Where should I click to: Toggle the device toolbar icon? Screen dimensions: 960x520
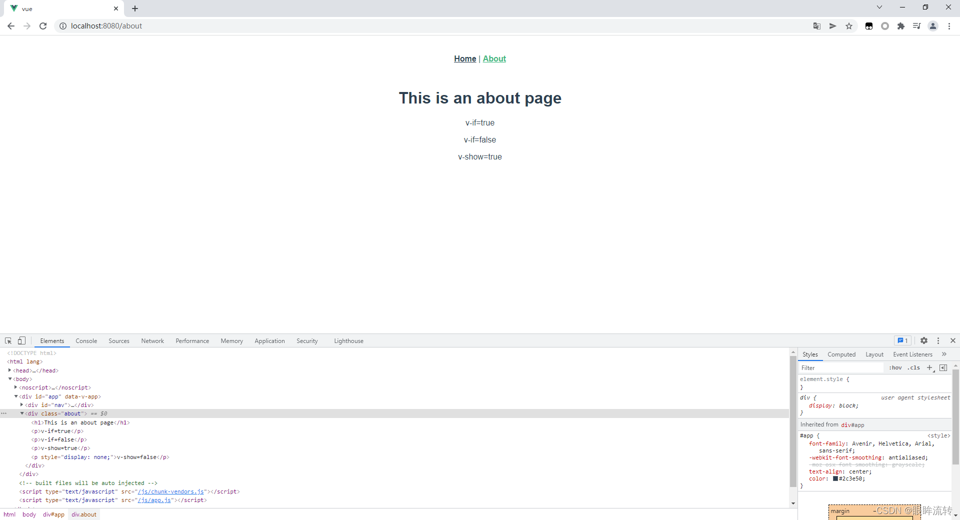click(x=21, y=340)
